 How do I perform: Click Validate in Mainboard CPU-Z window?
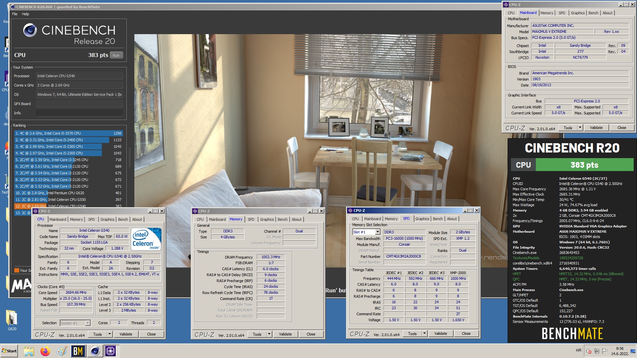[596, 128]
